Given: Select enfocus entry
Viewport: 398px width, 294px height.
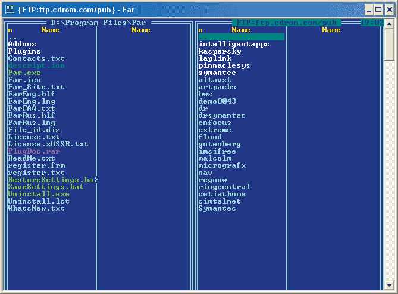Looking at the screenshot, I should pyautogui.click(x=215, y=123).
